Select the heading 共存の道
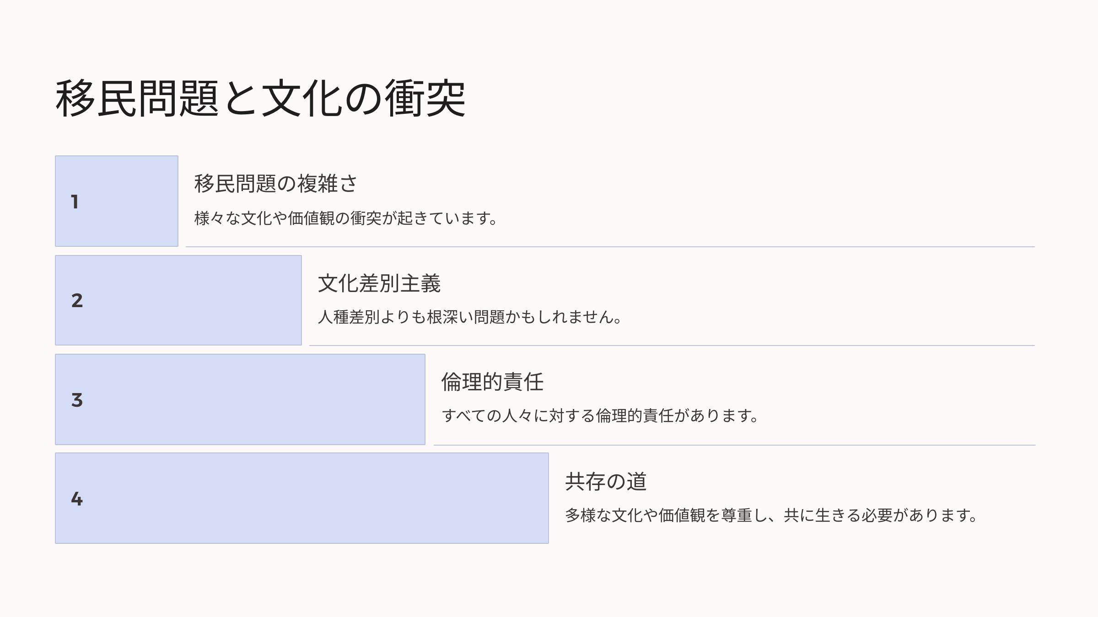The image size is (1098, 617). click(x=606, y=482)
